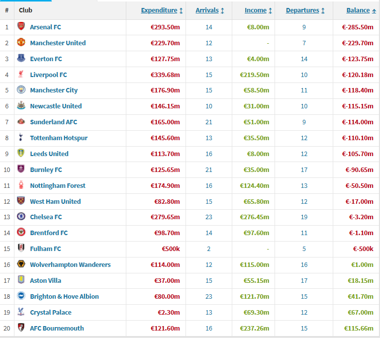380x338 pixels.
Task: Click Fulham's €500k expenditure value
Action: [x=171, y=249]
